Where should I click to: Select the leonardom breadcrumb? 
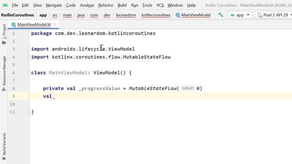tap(126, 15)
